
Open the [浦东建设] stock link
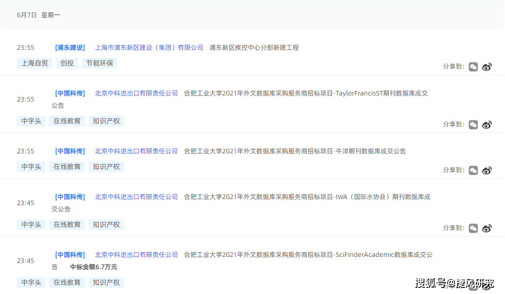tap(70, 48)
